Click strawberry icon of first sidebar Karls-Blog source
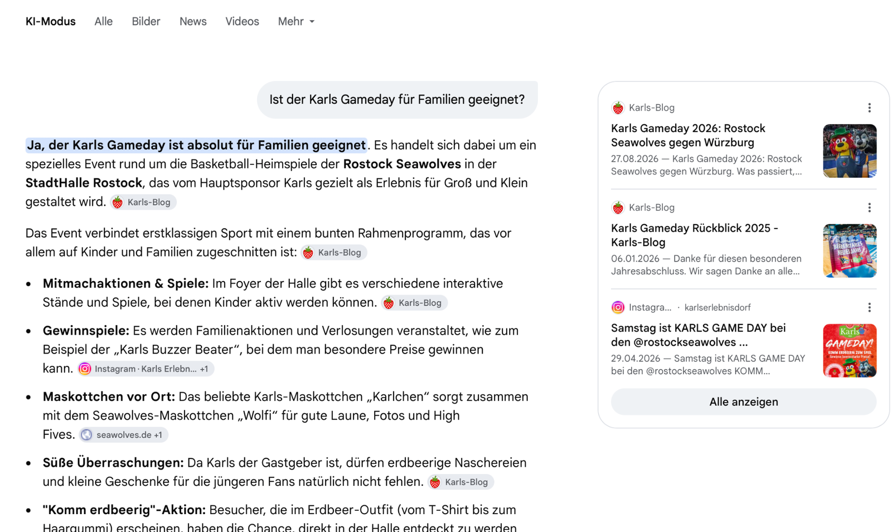 coord(618,108)
